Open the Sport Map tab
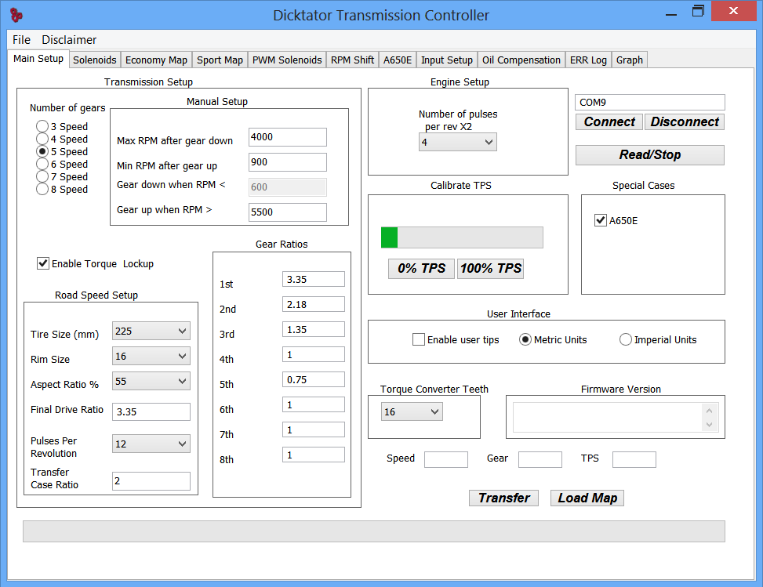The image size is (763, 587). (x=220, y=60)
